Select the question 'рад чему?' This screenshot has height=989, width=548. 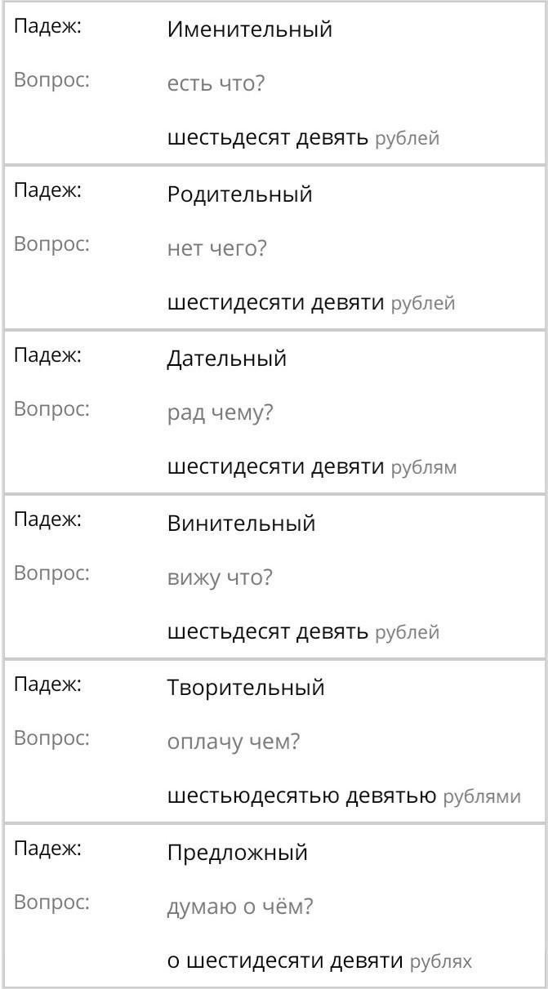220,413
